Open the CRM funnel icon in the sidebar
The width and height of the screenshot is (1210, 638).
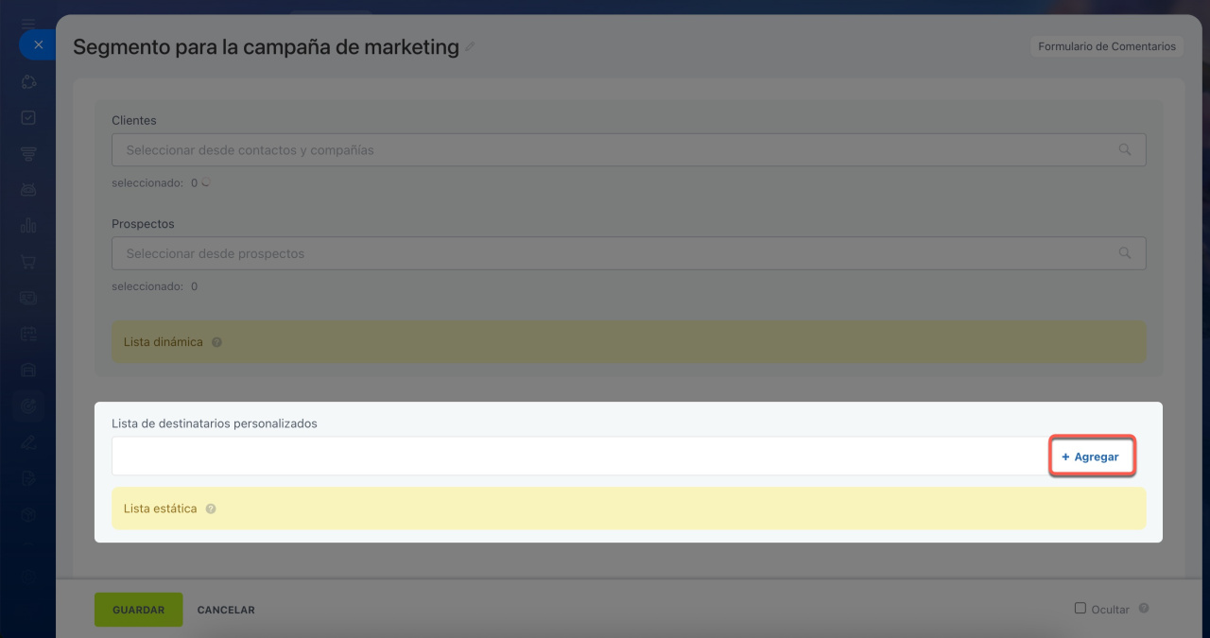coord(28,154)
